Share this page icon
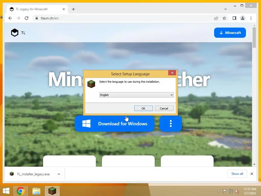 tap(216, 18)
